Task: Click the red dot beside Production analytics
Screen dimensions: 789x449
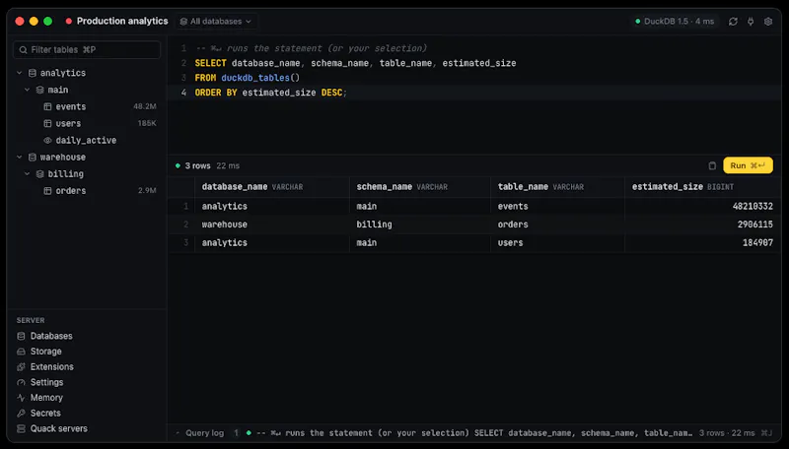Action: pos(68,21)
